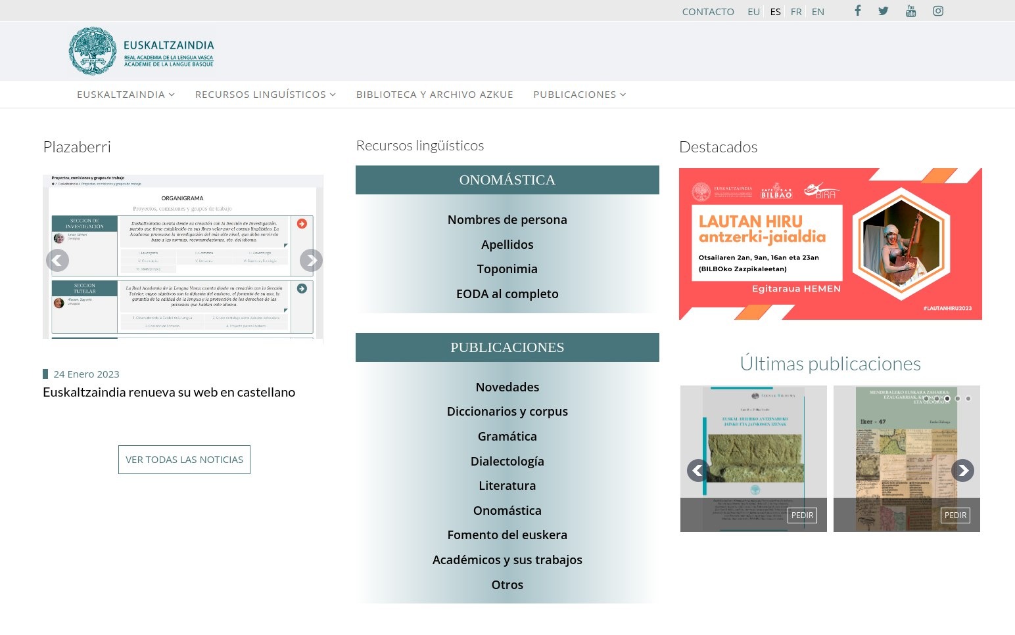Go to next Plazaberri news slide
1015x635 pixels.
(x=311, y=261)
